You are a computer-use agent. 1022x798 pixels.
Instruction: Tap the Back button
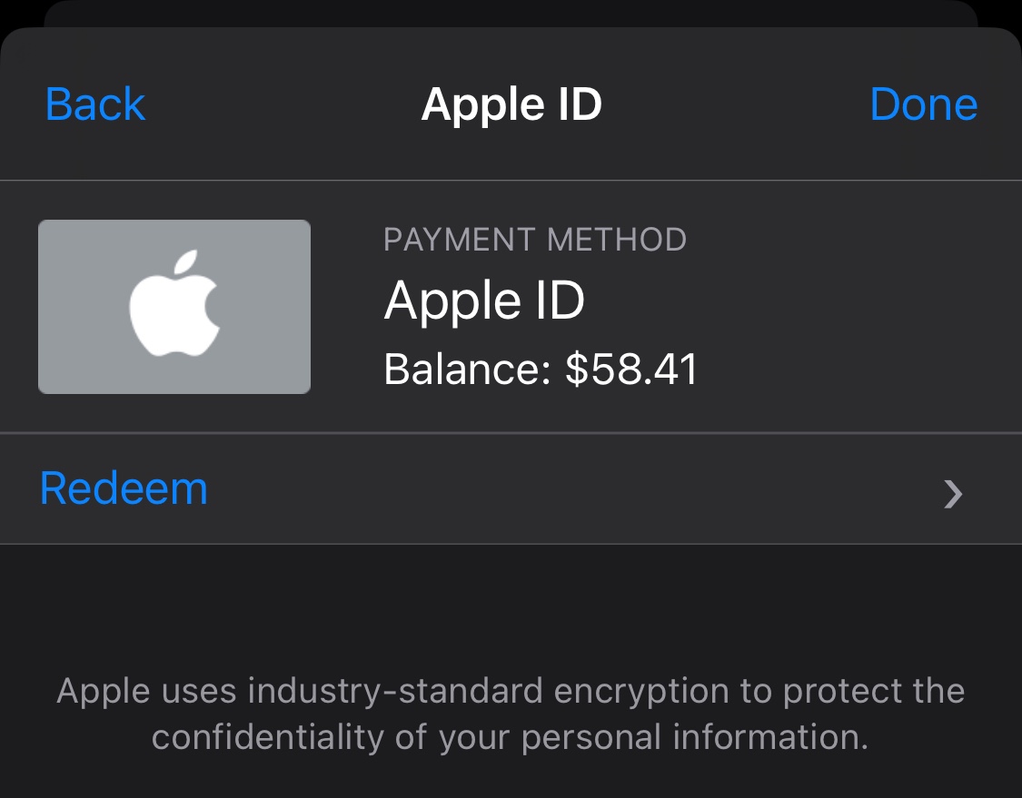(x=95, y=104)
